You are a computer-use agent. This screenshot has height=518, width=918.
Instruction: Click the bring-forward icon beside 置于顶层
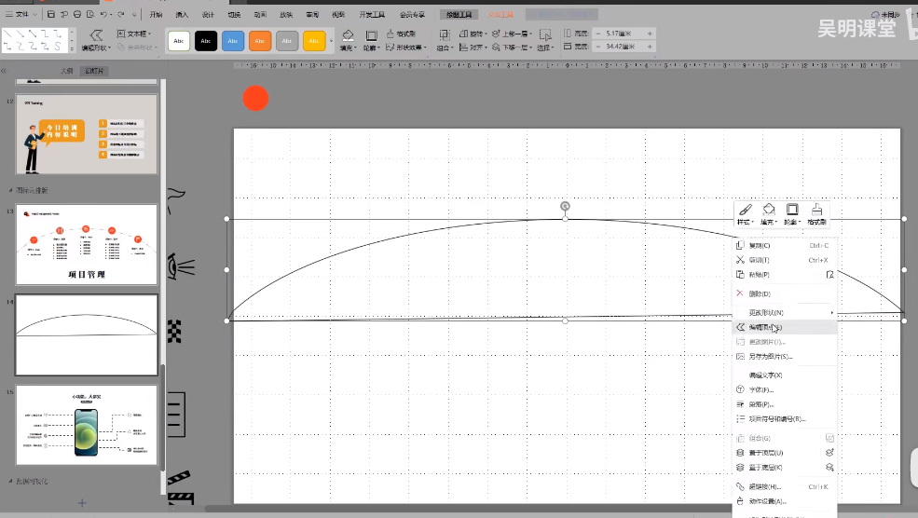(x=829, y=453)
